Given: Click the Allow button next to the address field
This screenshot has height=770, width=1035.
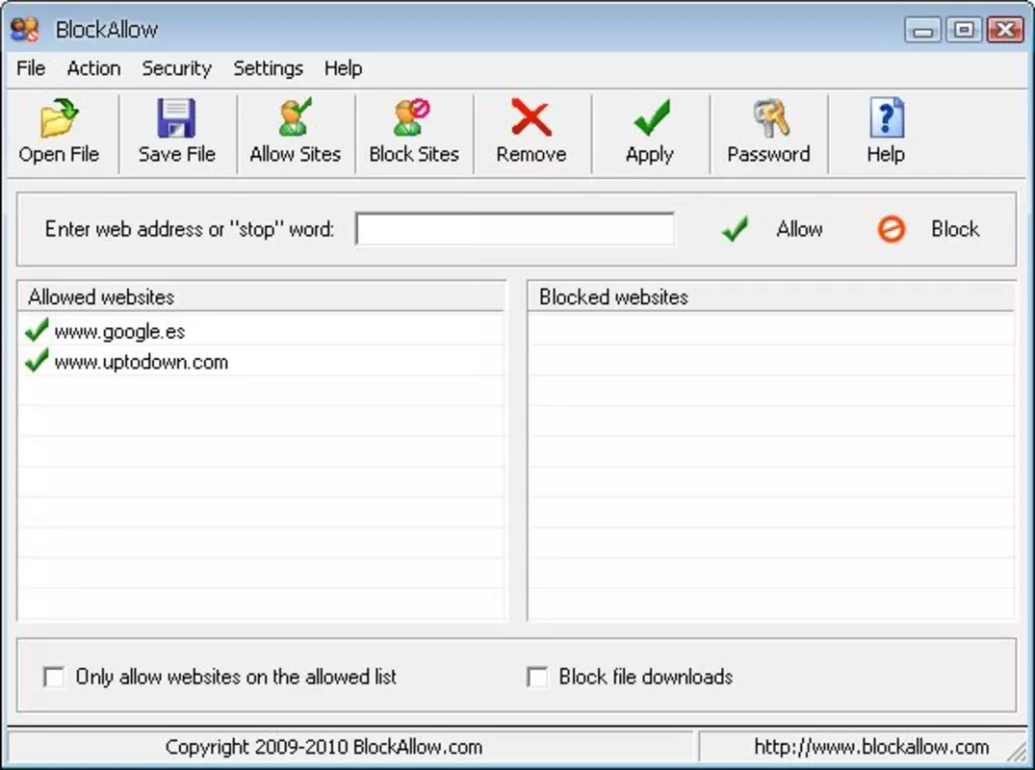Looking at the screenshot, I should (x=772, y=230).
